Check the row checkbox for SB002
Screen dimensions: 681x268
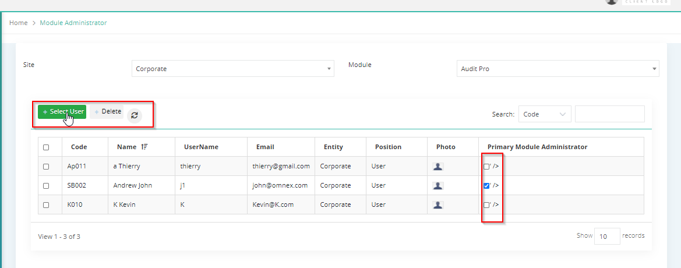(46, 185)
